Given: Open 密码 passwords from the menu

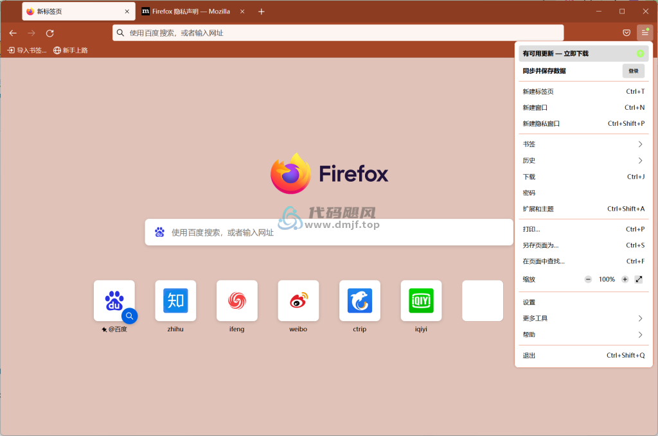Looking at the screenshot, I should point(583,193).
